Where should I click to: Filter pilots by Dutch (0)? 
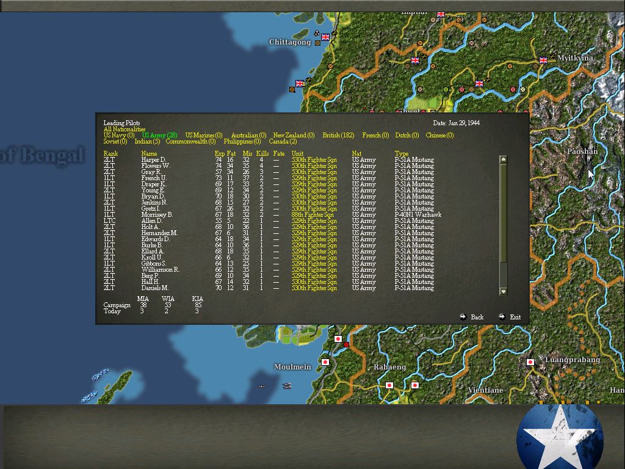point(407,135)
